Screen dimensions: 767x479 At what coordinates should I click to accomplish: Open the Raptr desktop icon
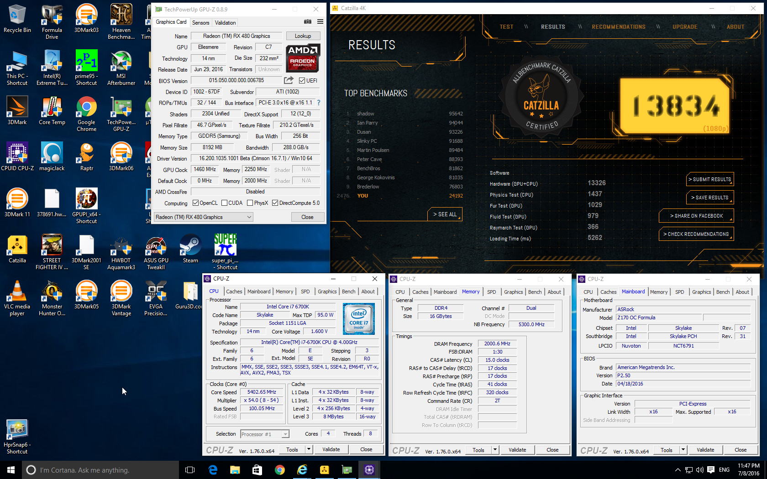87,156
